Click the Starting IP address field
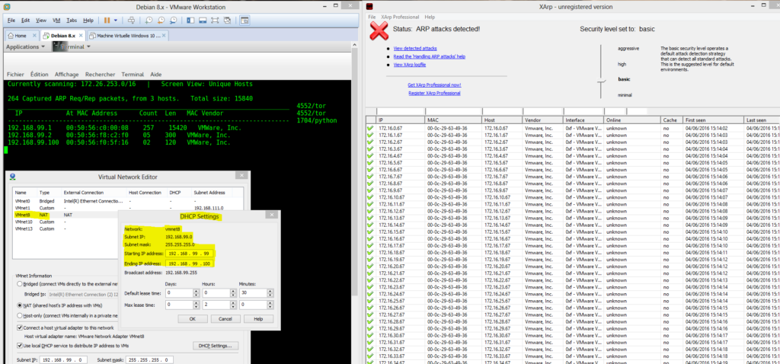Screen dimensions: 780x364 [x=190, y=253]
